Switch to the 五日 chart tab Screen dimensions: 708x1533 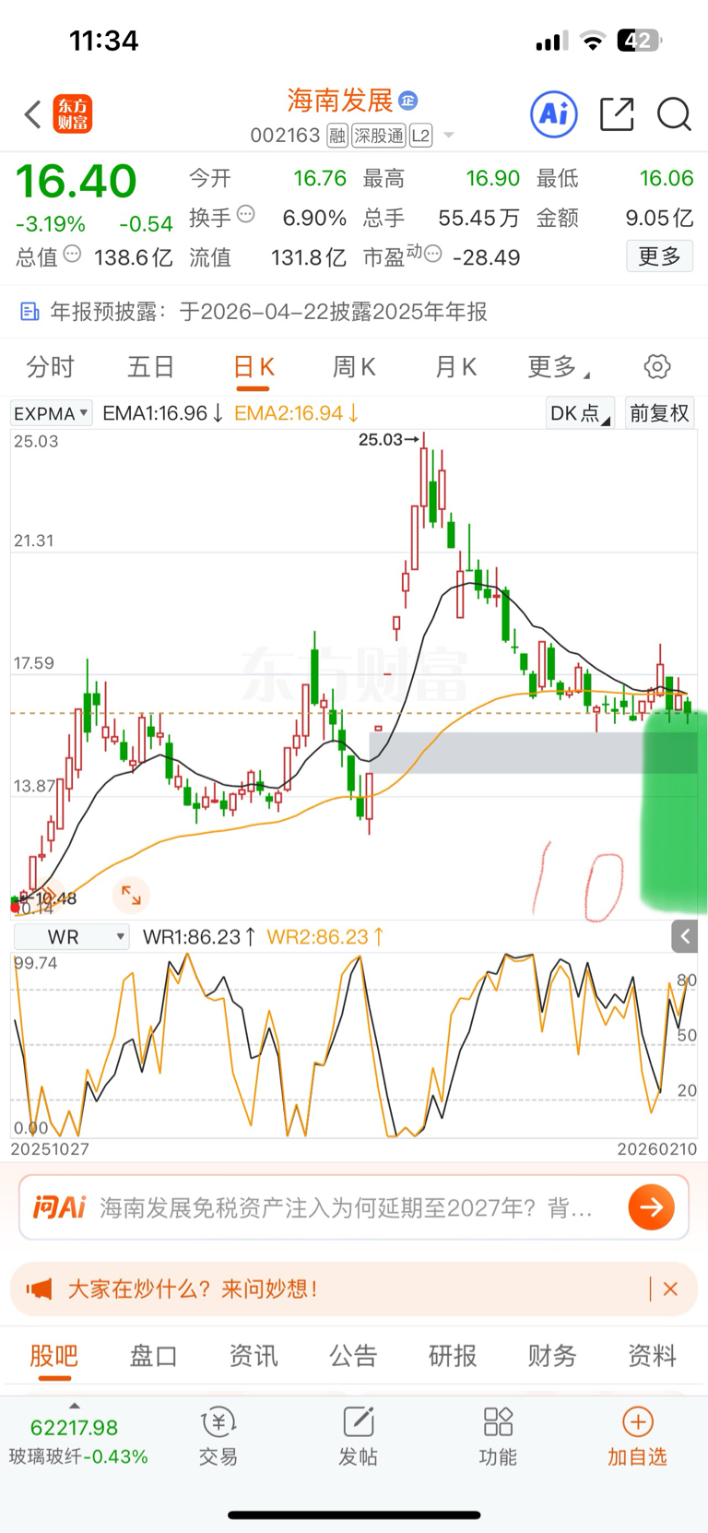151,367
